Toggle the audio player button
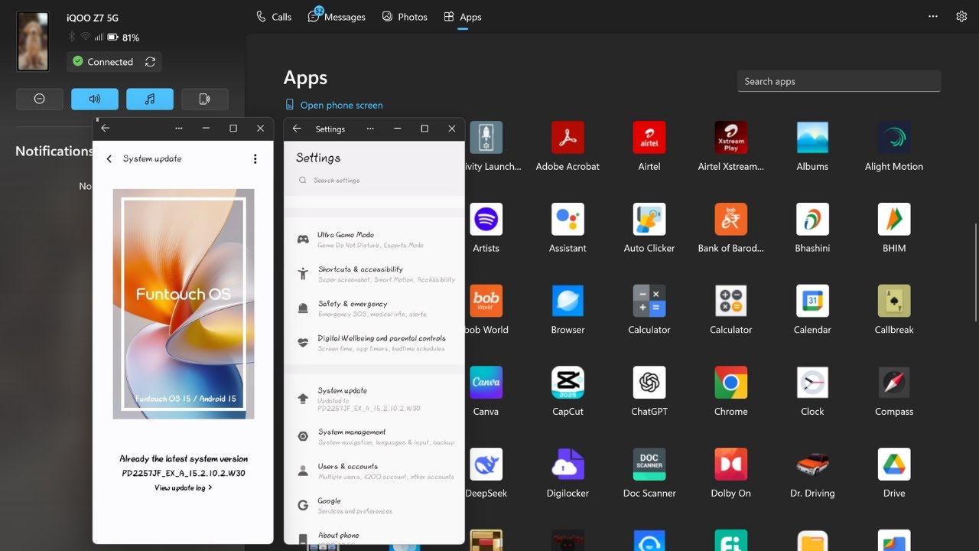Image resolution: width=979 pixels, height=551 pixels. click(150, 99)
